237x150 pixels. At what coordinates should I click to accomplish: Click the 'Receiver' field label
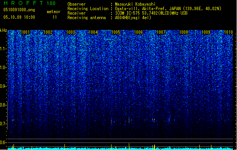click(76, 13)
